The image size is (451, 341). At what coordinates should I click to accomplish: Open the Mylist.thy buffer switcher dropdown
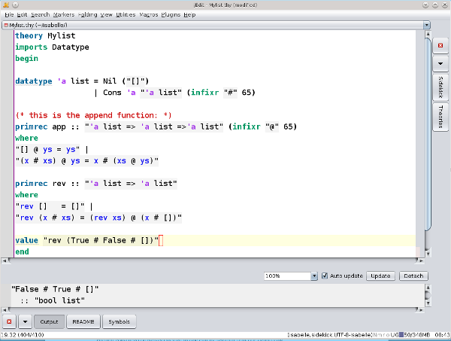tap(426, 24)
